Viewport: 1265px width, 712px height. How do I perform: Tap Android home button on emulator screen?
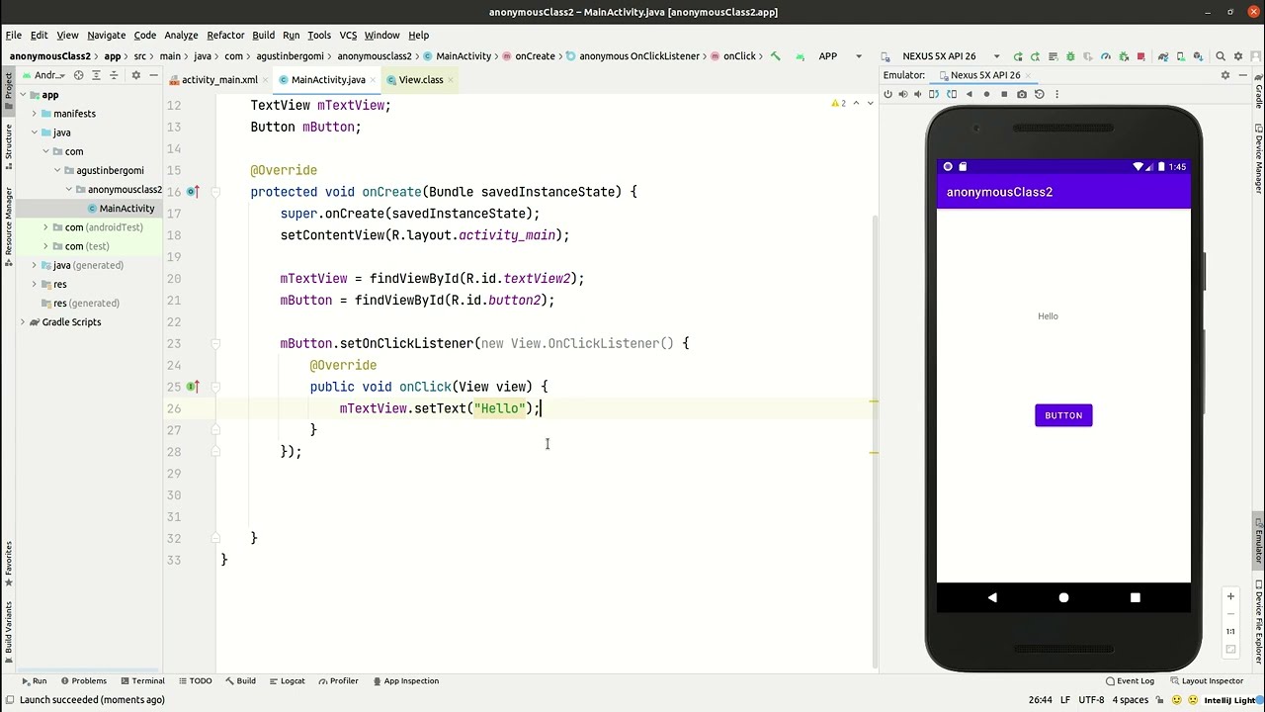click(1063, 597)
